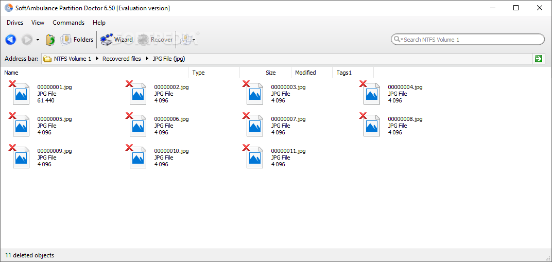Open search options magnifier dropdown
552x262 pixels.
398,40
